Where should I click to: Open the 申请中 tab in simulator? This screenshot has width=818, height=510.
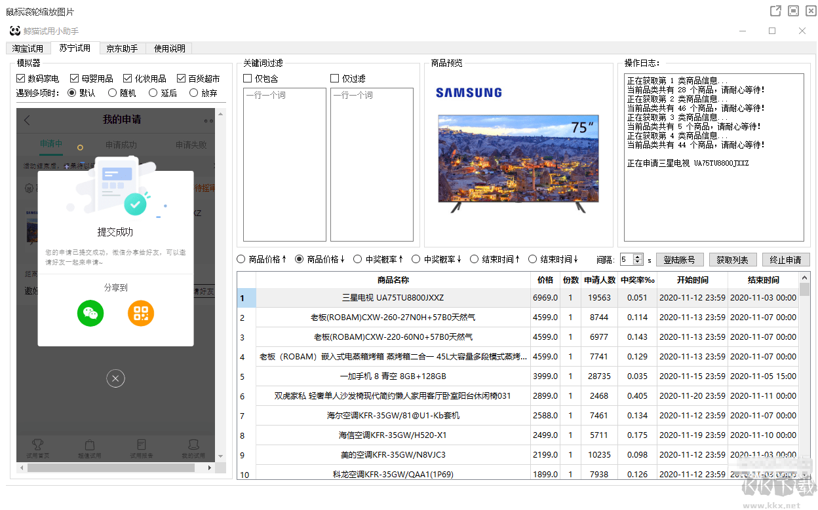tap(51, 145)
